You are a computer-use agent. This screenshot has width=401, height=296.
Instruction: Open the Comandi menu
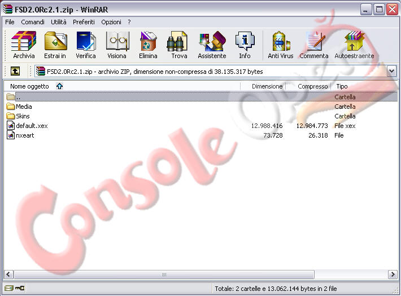click(32, 22)
